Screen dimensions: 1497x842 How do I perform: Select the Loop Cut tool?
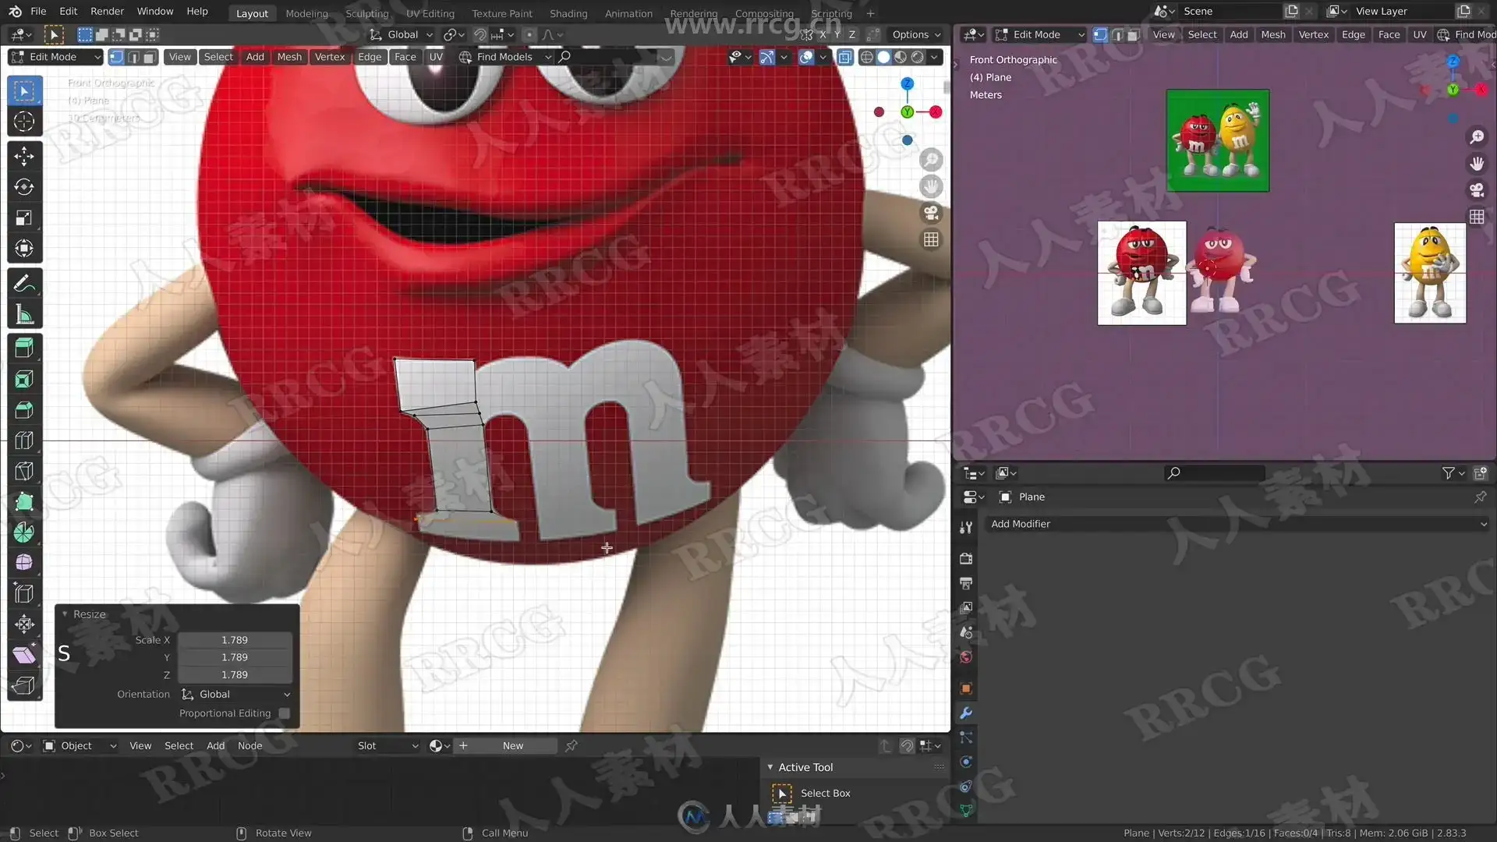tap(23, 440)
